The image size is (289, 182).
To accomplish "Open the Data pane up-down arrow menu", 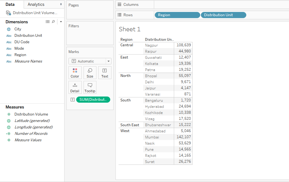I will pos(61,4).
